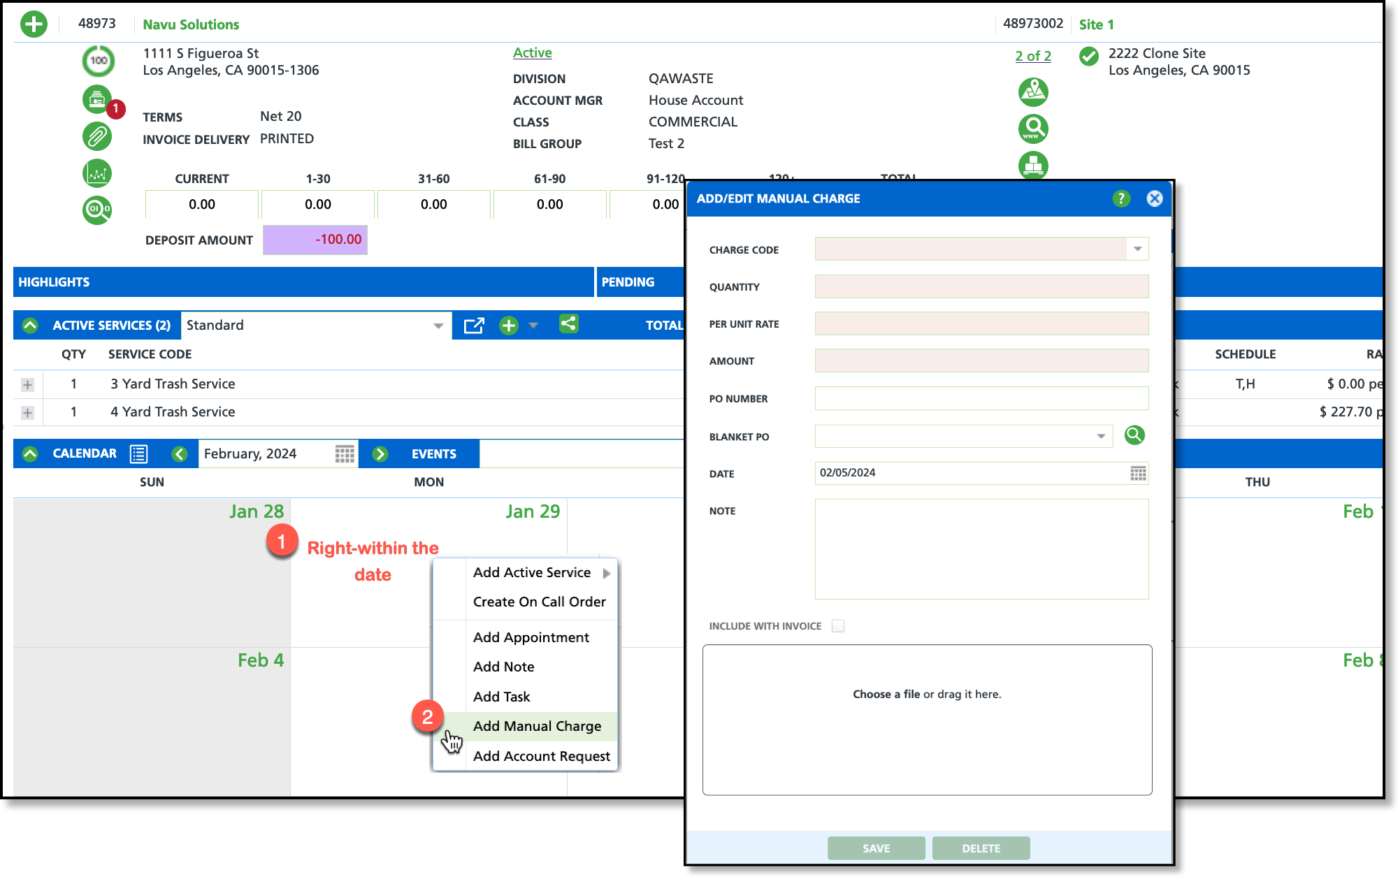Click the Blanket PO search magnifier icon
1398x879 pixels.
tap(1134, 435)
